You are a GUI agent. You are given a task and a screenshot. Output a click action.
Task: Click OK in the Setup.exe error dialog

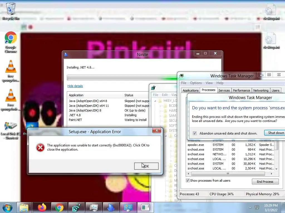pos(146,166)
